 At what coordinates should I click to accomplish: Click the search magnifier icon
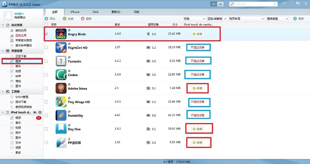point(274,4)
